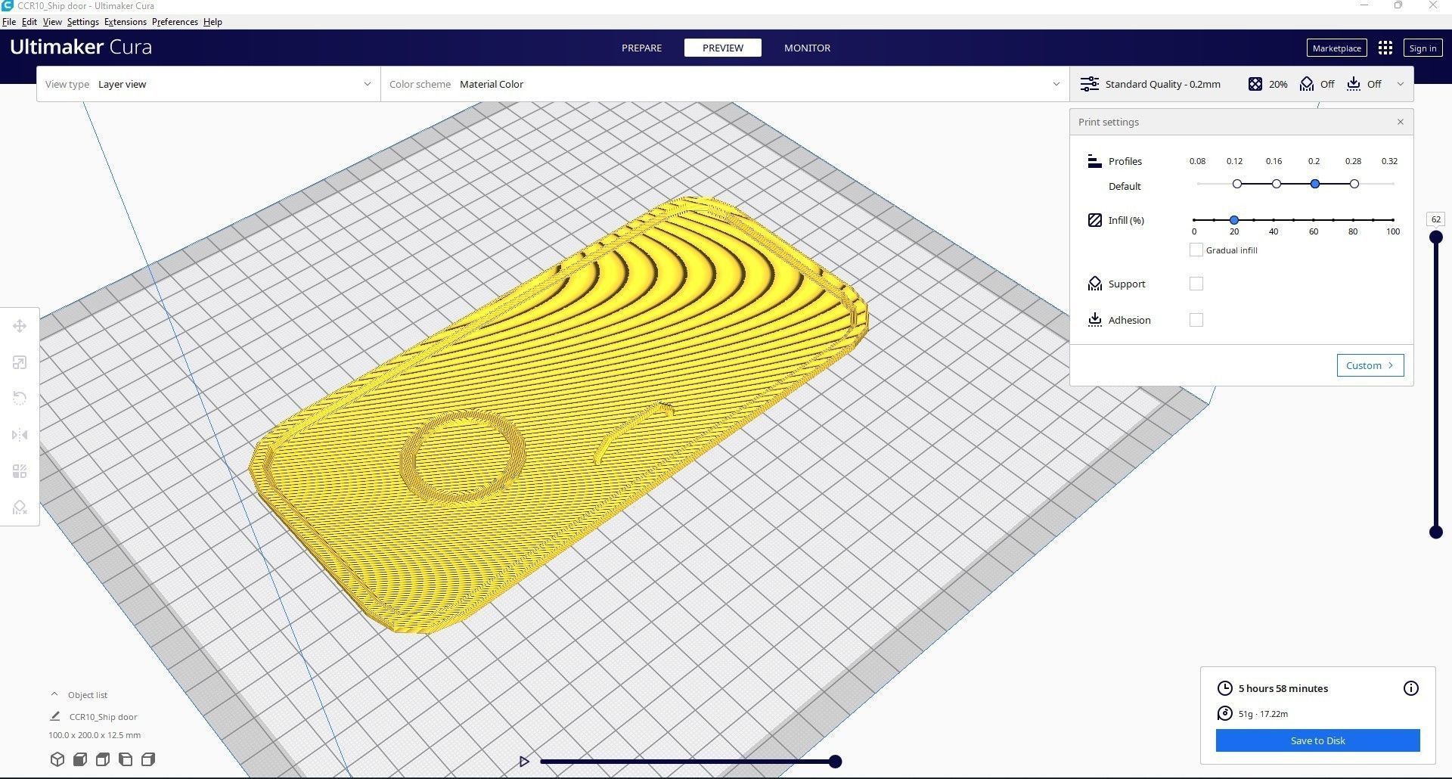The image size is (1452, 779).
Task: Click the Profiles layer-height icon
Action: coord(1094,161)
